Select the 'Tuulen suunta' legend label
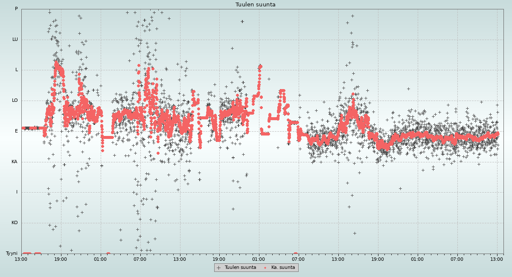 [240, 268]
